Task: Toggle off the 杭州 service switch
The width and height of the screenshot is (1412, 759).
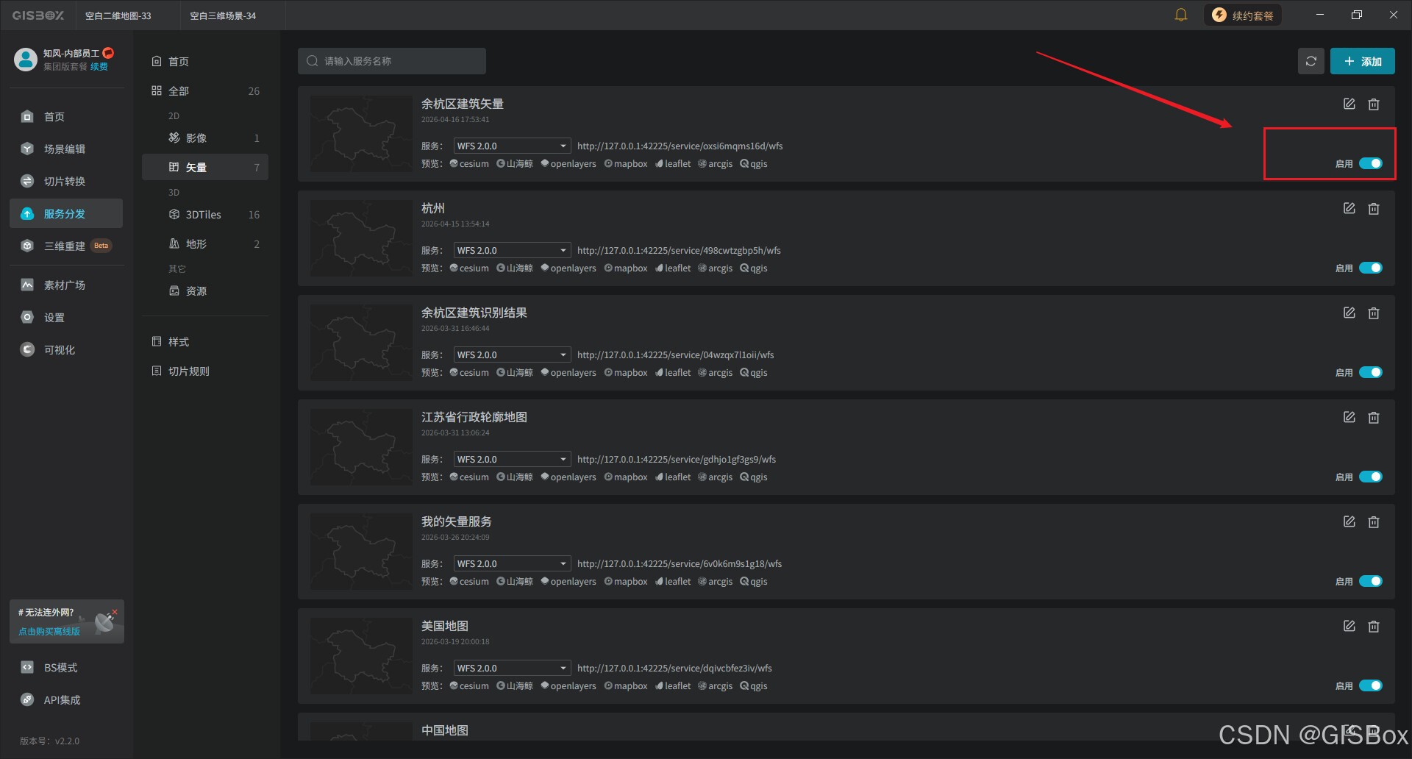Action: pyautogui.click(x=1371, y=268)
